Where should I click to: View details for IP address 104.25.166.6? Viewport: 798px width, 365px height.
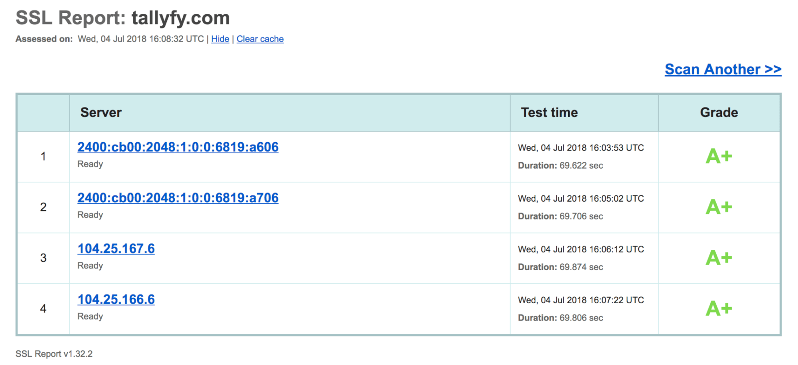tap(116, 299)
